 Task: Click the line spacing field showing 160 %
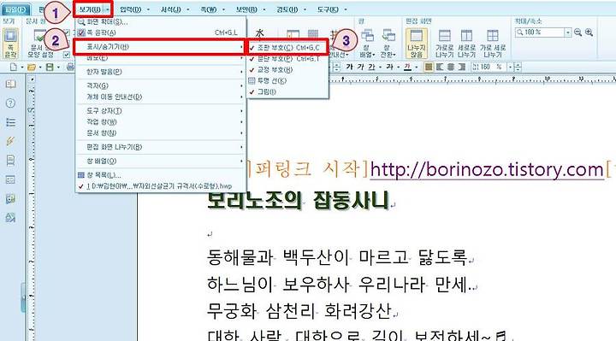point(490,68)
